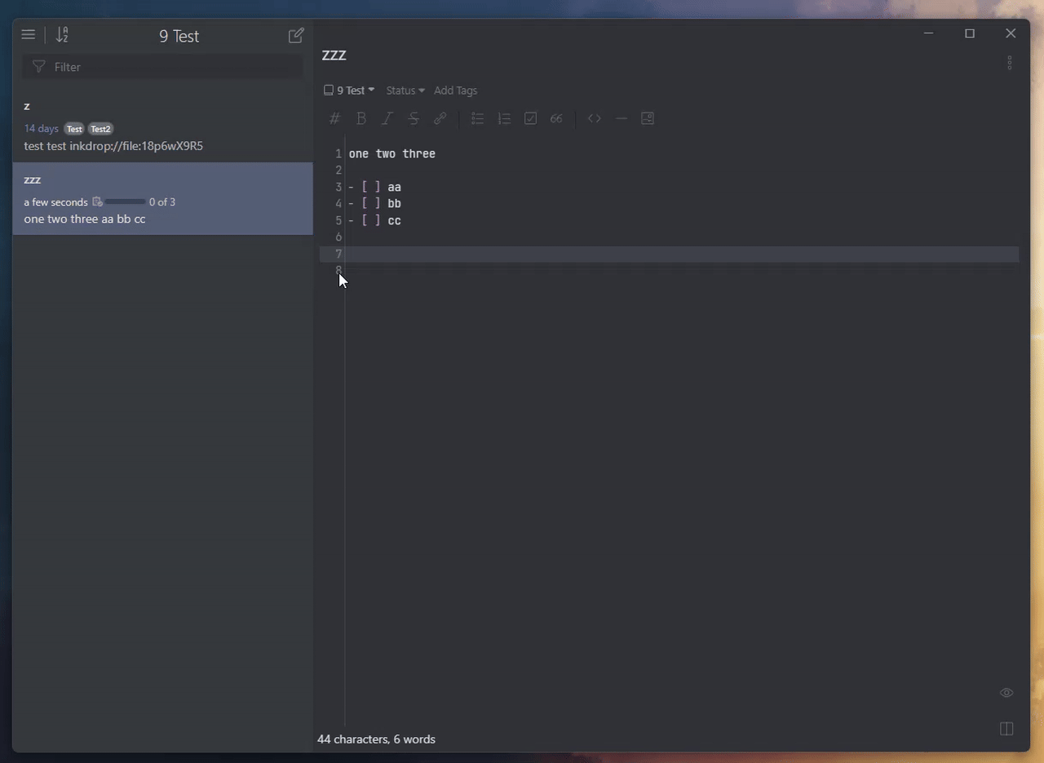Insert a heading with the hash icon
Screen dimensions: 1044x763
(334, 118)
